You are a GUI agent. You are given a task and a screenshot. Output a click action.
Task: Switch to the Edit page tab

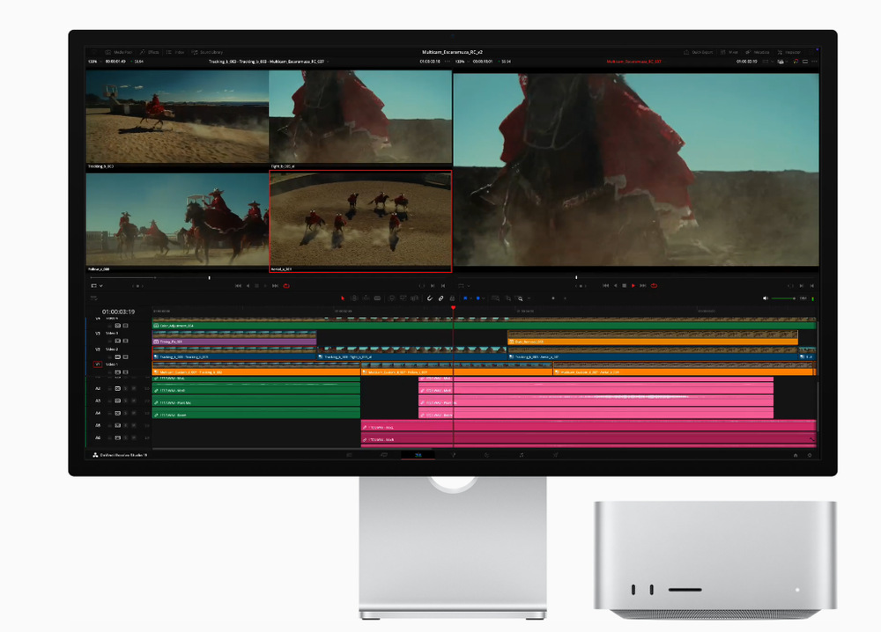click(x=418, y=455)
